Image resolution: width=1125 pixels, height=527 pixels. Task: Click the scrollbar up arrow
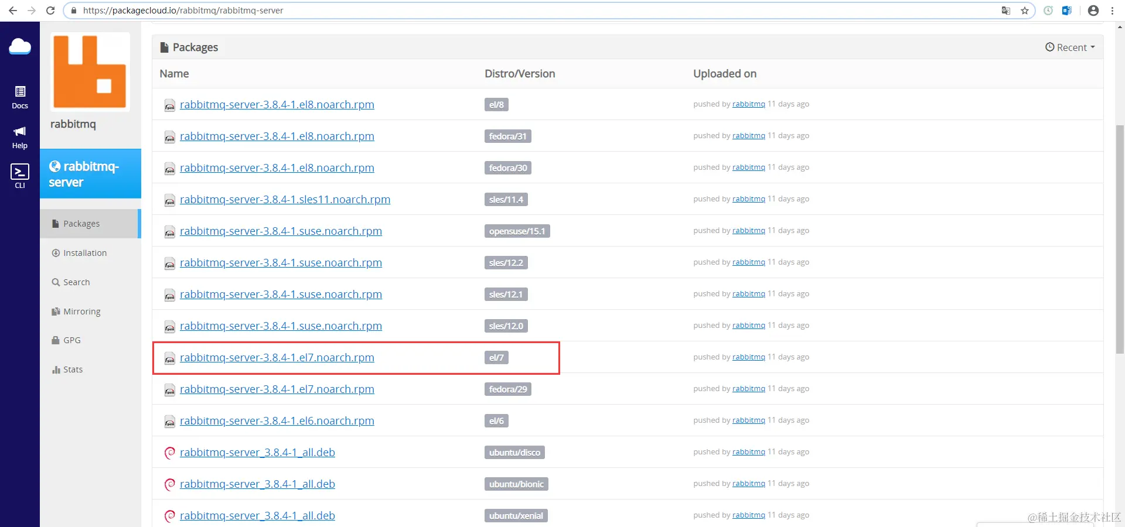pyautogui.click(x=1120, y=26)
